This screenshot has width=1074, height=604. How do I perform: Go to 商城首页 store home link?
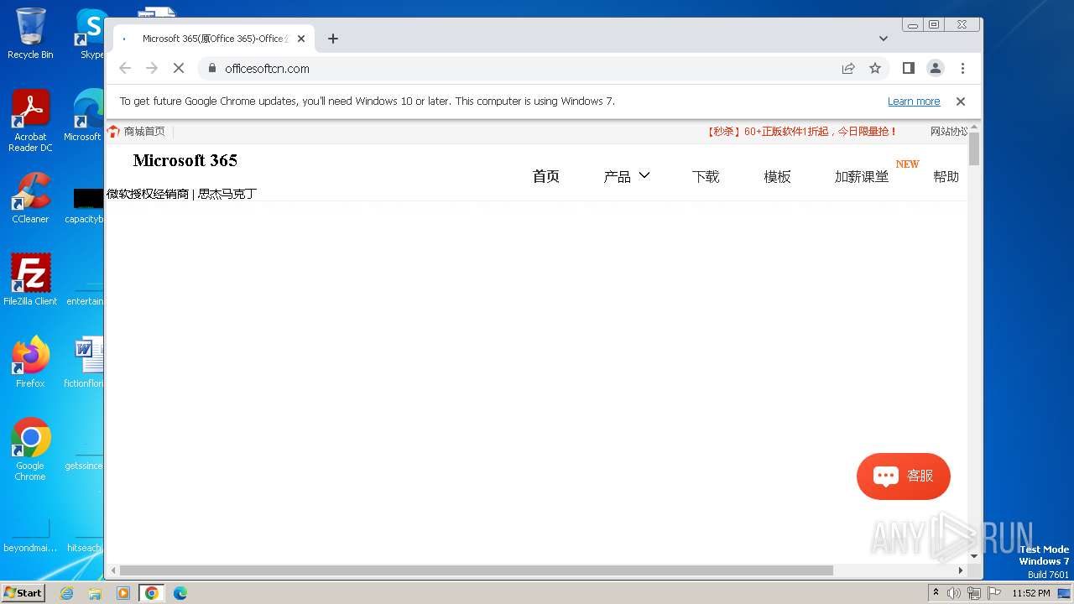click(x=137, y=131)
